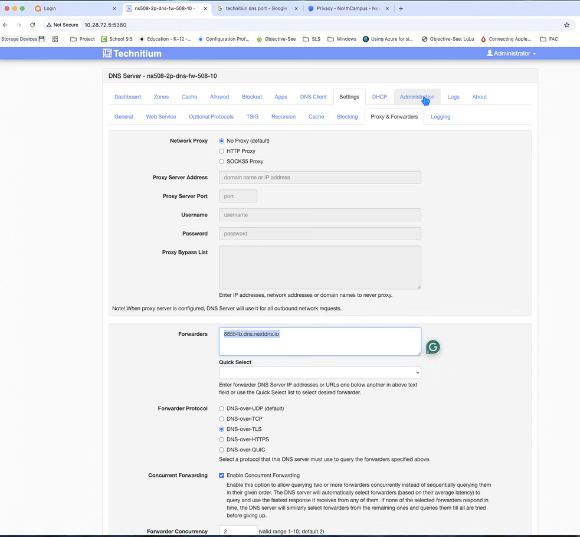Open the Recursion settings tab
580x537 pixels.
(x=283, y=117)
